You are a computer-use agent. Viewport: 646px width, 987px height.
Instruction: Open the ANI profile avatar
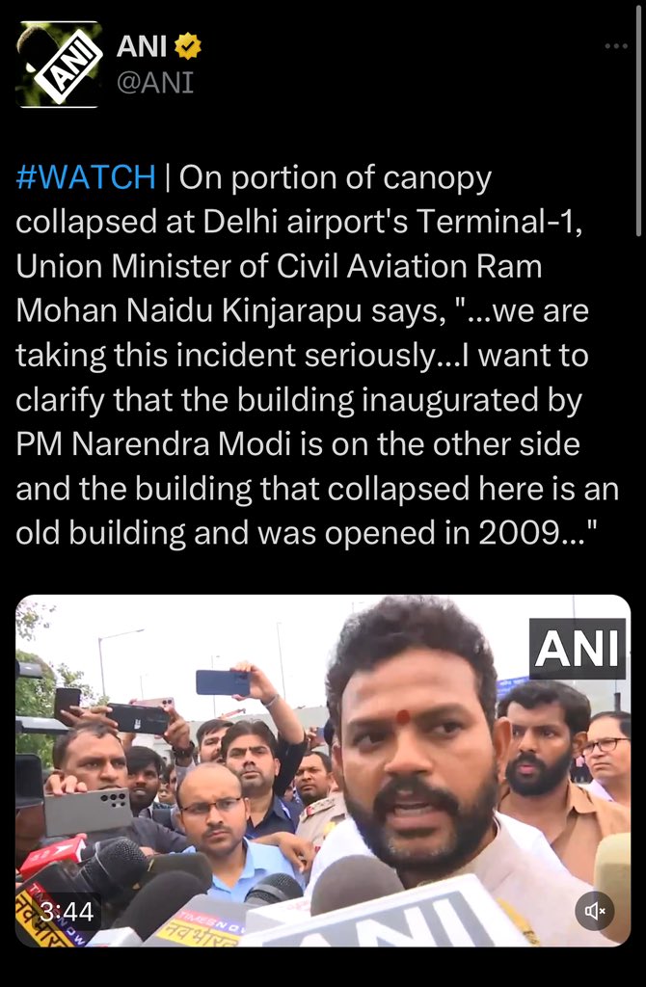pos(59,65)
